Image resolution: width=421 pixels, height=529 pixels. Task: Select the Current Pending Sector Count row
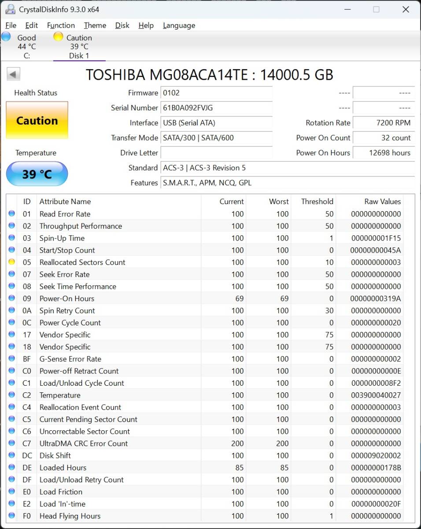coord(88,419)
